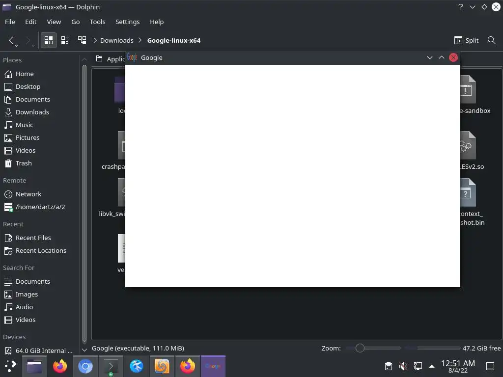The image size is (503, 377).
Task: Open the View menu
Action: point(54,22)
